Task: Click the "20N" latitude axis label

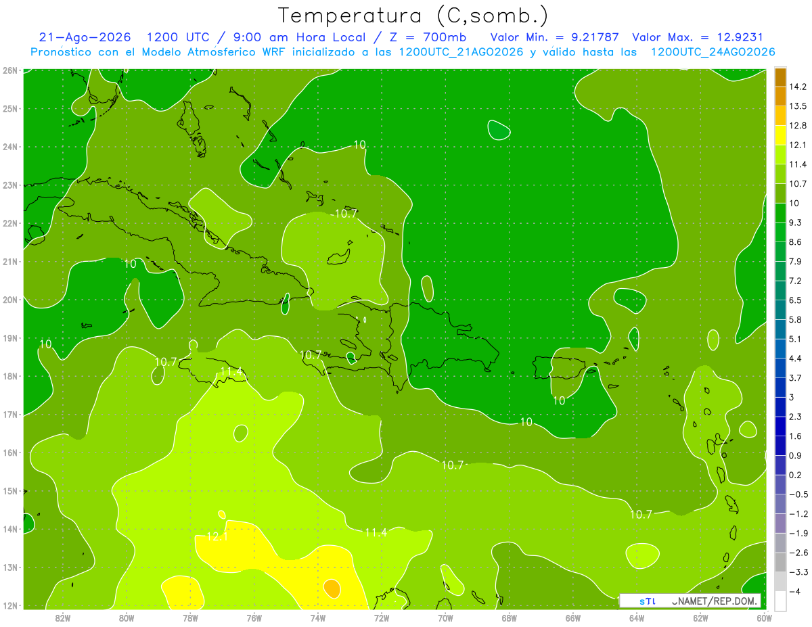Action: (9, 300)
